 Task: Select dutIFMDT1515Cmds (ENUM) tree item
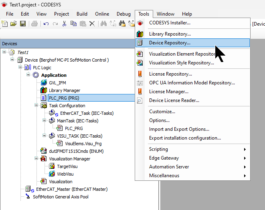pyautogui.click(x=76, y=151)
